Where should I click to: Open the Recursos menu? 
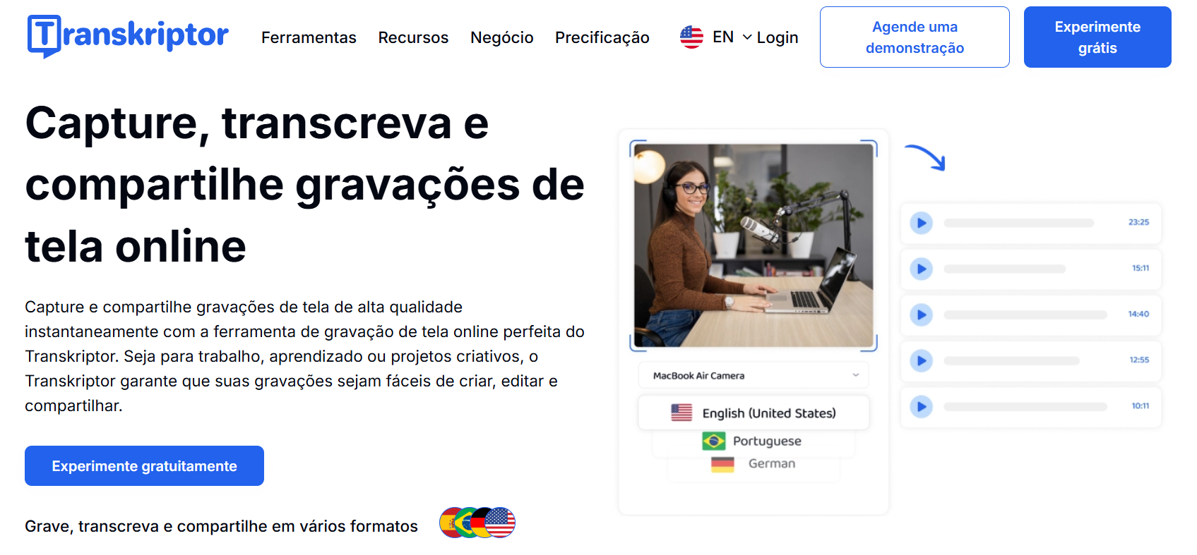[x=413, y=37]
